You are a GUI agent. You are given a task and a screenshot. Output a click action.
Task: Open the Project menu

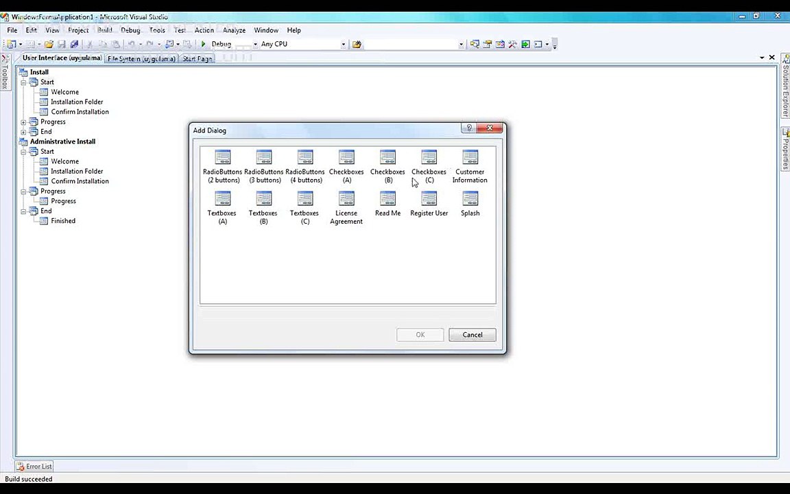pos(78,30)
